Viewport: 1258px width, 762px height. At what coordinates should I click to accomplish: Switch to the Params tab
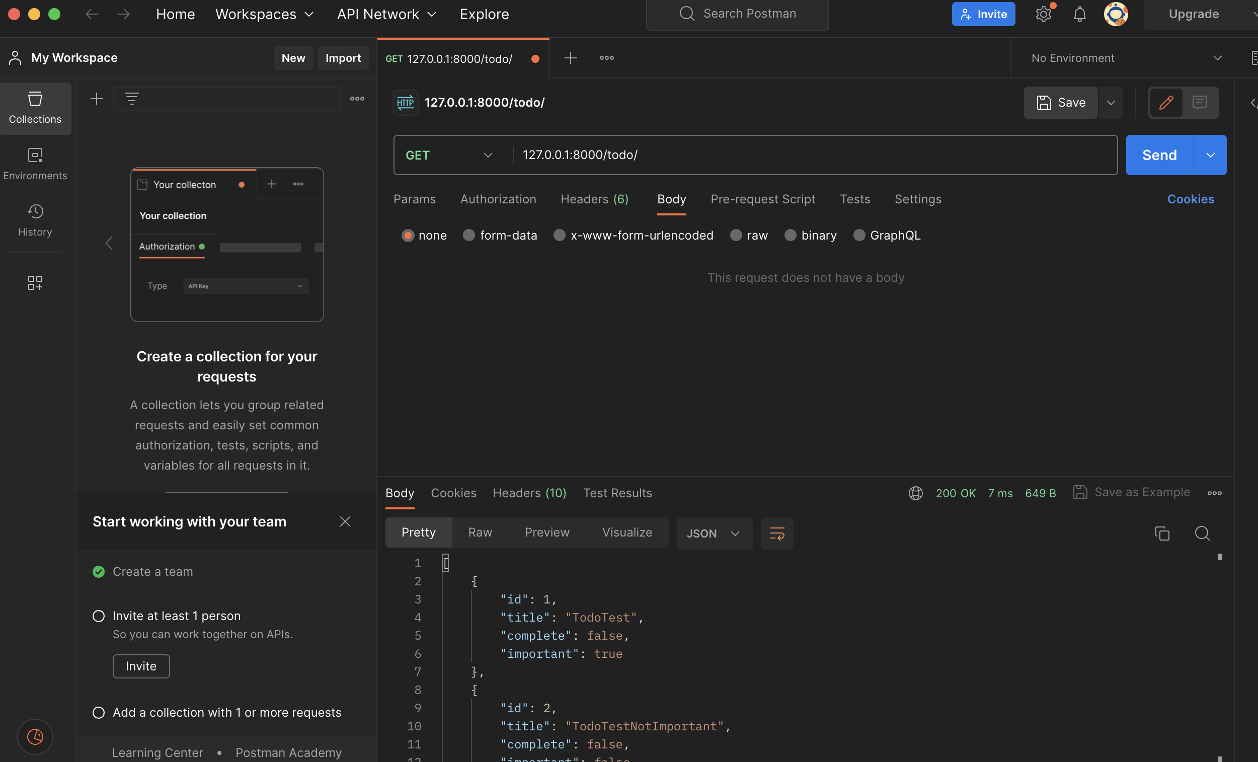click(x=415, y=199)
